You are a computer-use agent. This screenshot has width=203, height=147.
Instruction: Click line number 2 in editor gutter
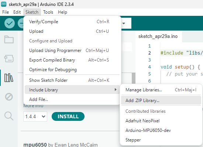point(149,53)
